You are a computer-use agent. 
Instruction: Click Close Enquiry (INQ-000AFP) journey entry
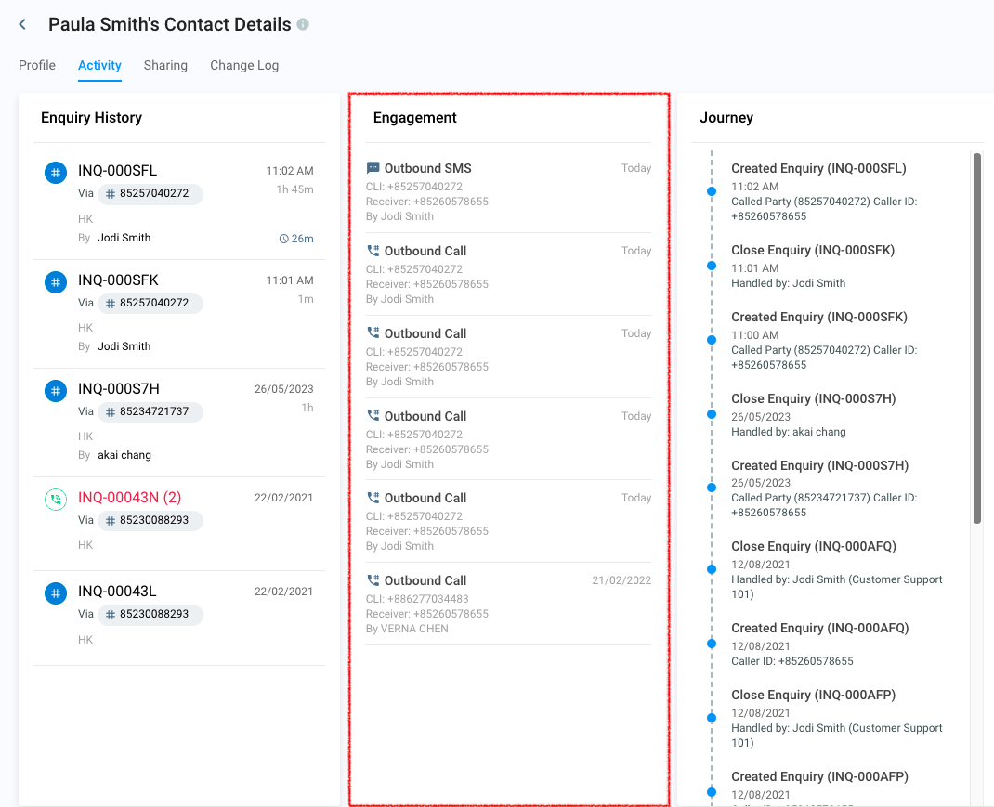(814, 695)
